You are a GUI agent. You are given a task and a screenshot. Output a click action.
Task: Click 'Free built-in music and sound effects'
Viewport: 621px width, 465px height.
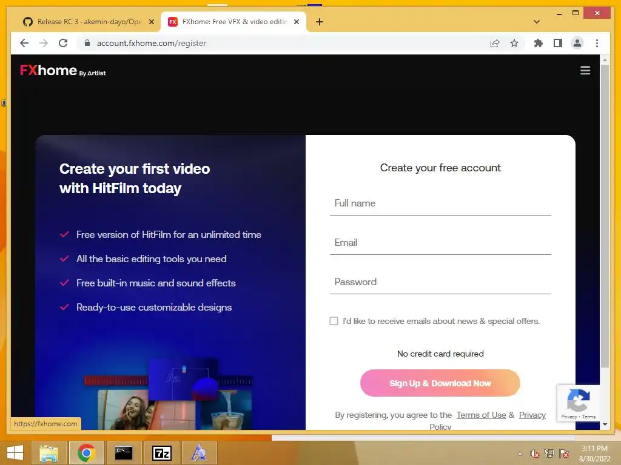156,283
